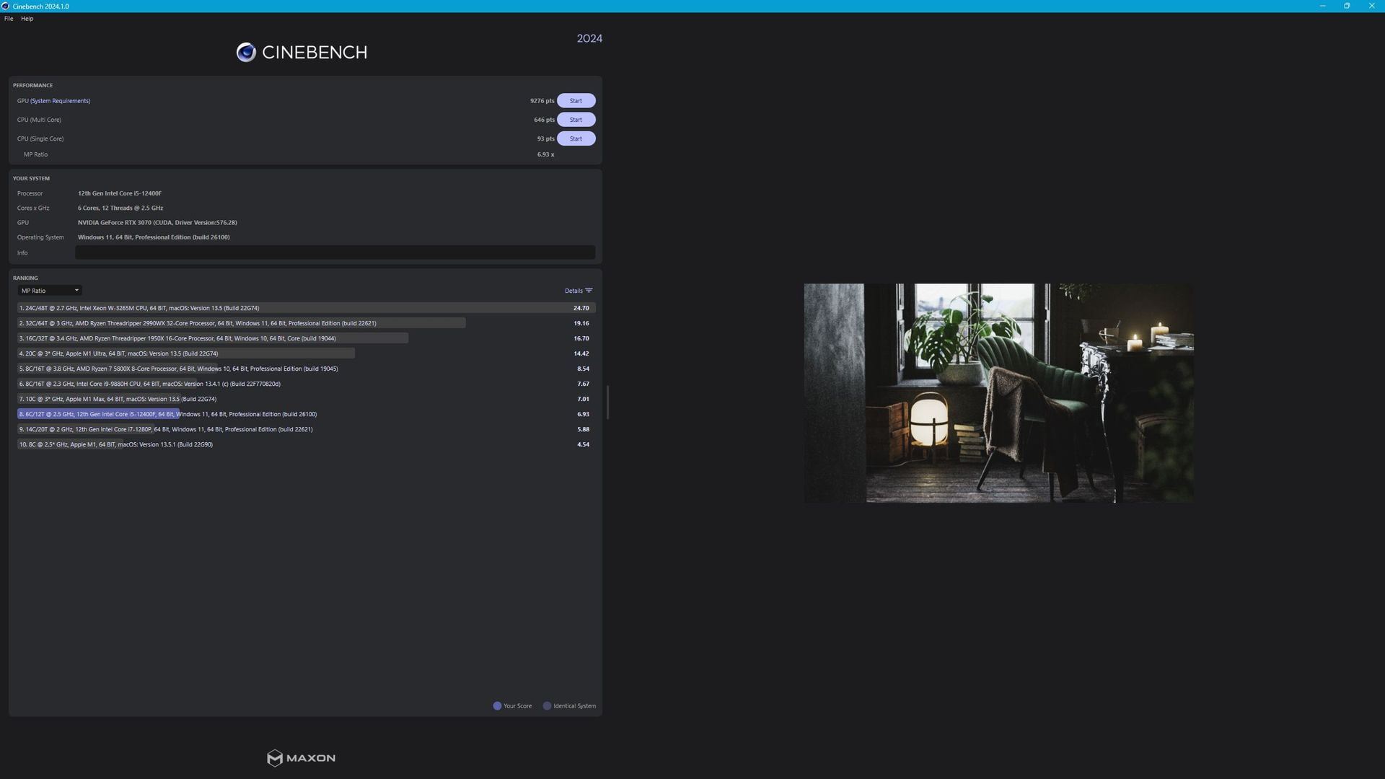Screen dimensions: 1385x779
Task: Select highlighted row Intel Core i5-12400F
Action: coord(306,414)
